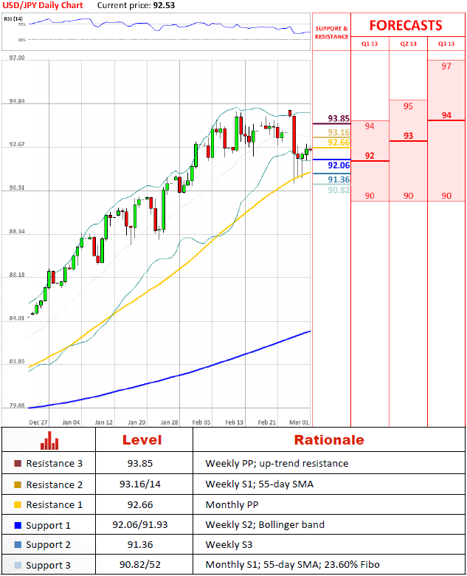The width and height of the screenshot is (467, 576).
Task: Click the Weekly S1; 55-day SMA rationale
Action: click(x=260, y=484)
